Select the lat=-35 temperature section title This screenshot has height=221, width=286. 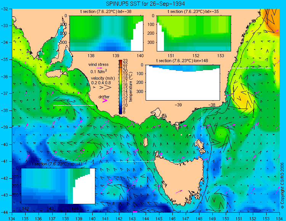(193, 12)
